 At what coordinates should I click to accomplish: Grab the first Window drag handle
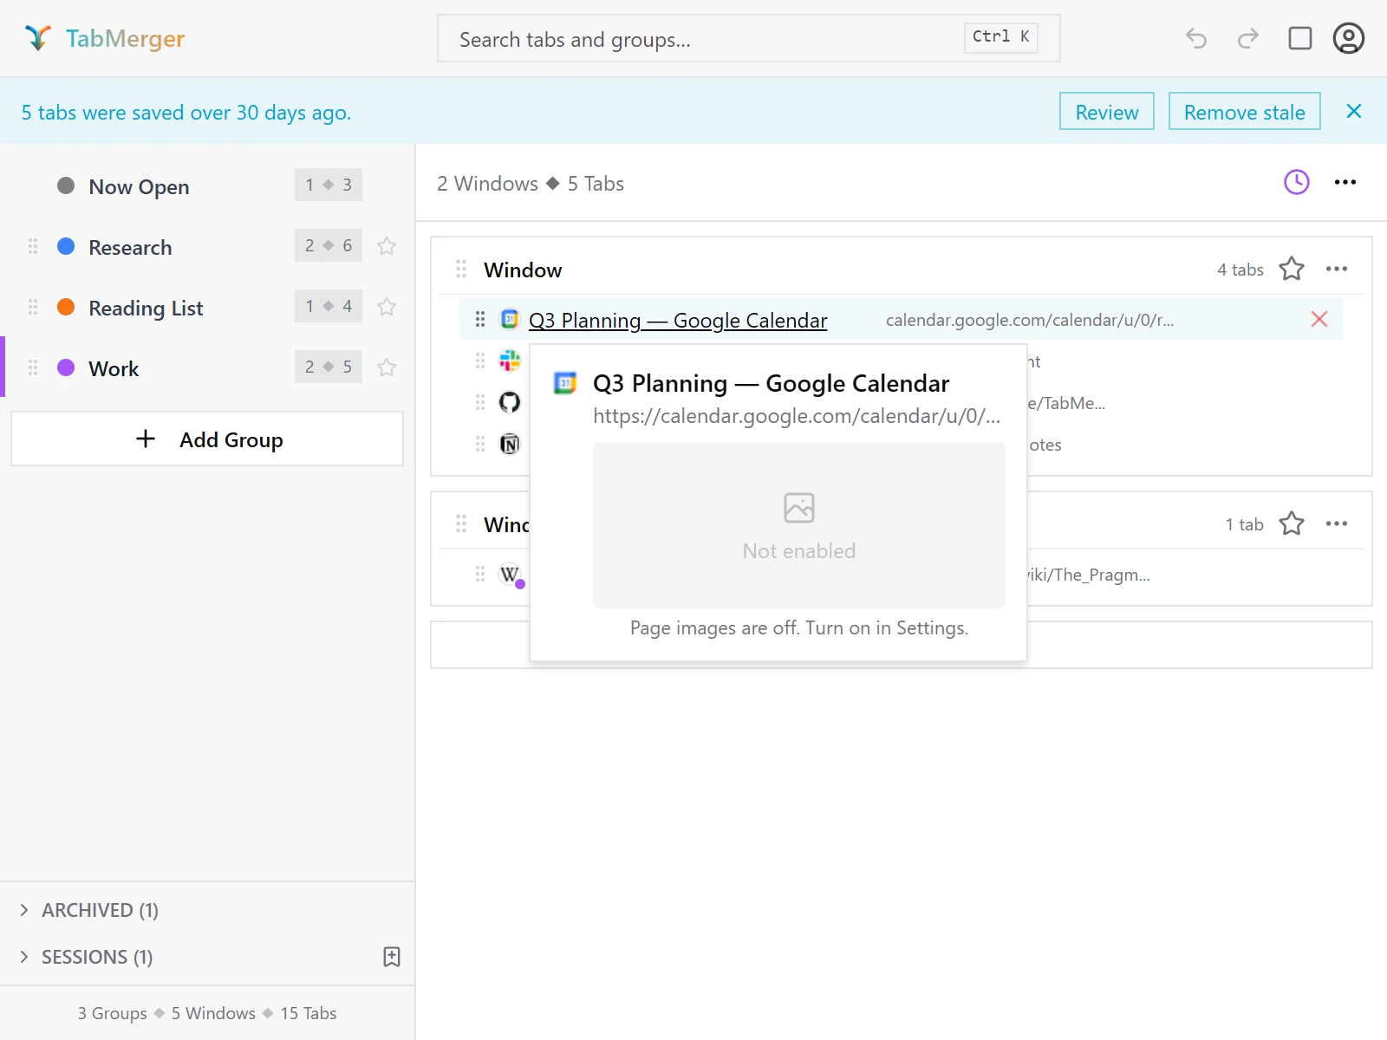461,270
